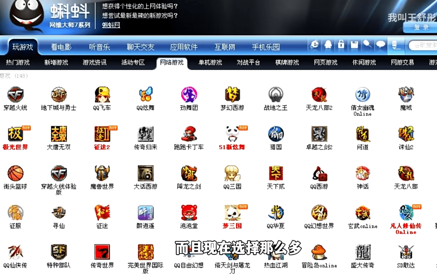Select 天龙八部2 game icon
437x275 pixels.
coord(319,94)
